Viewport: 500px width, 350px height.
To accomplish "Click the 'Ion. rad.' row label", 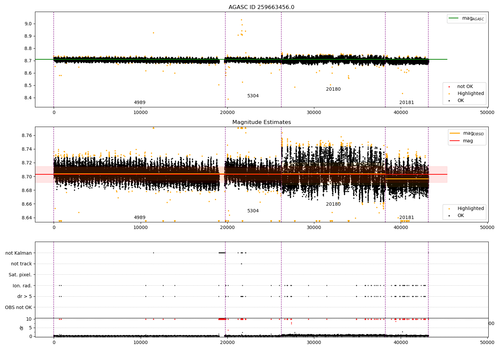I will tap(22, 286).
